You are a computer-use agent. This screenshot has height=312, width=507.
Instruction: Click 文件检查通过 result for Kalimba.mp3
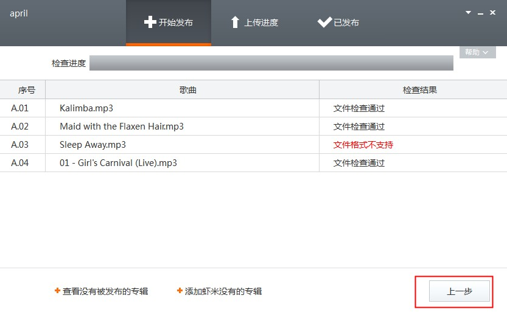coord(359,108)
